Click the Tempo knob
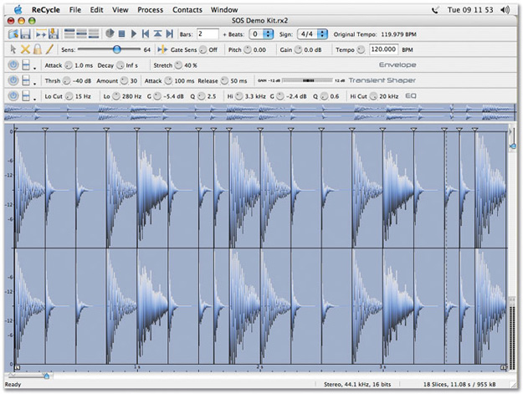The width and height of the screenshot is (523, 394). (361, 49)
